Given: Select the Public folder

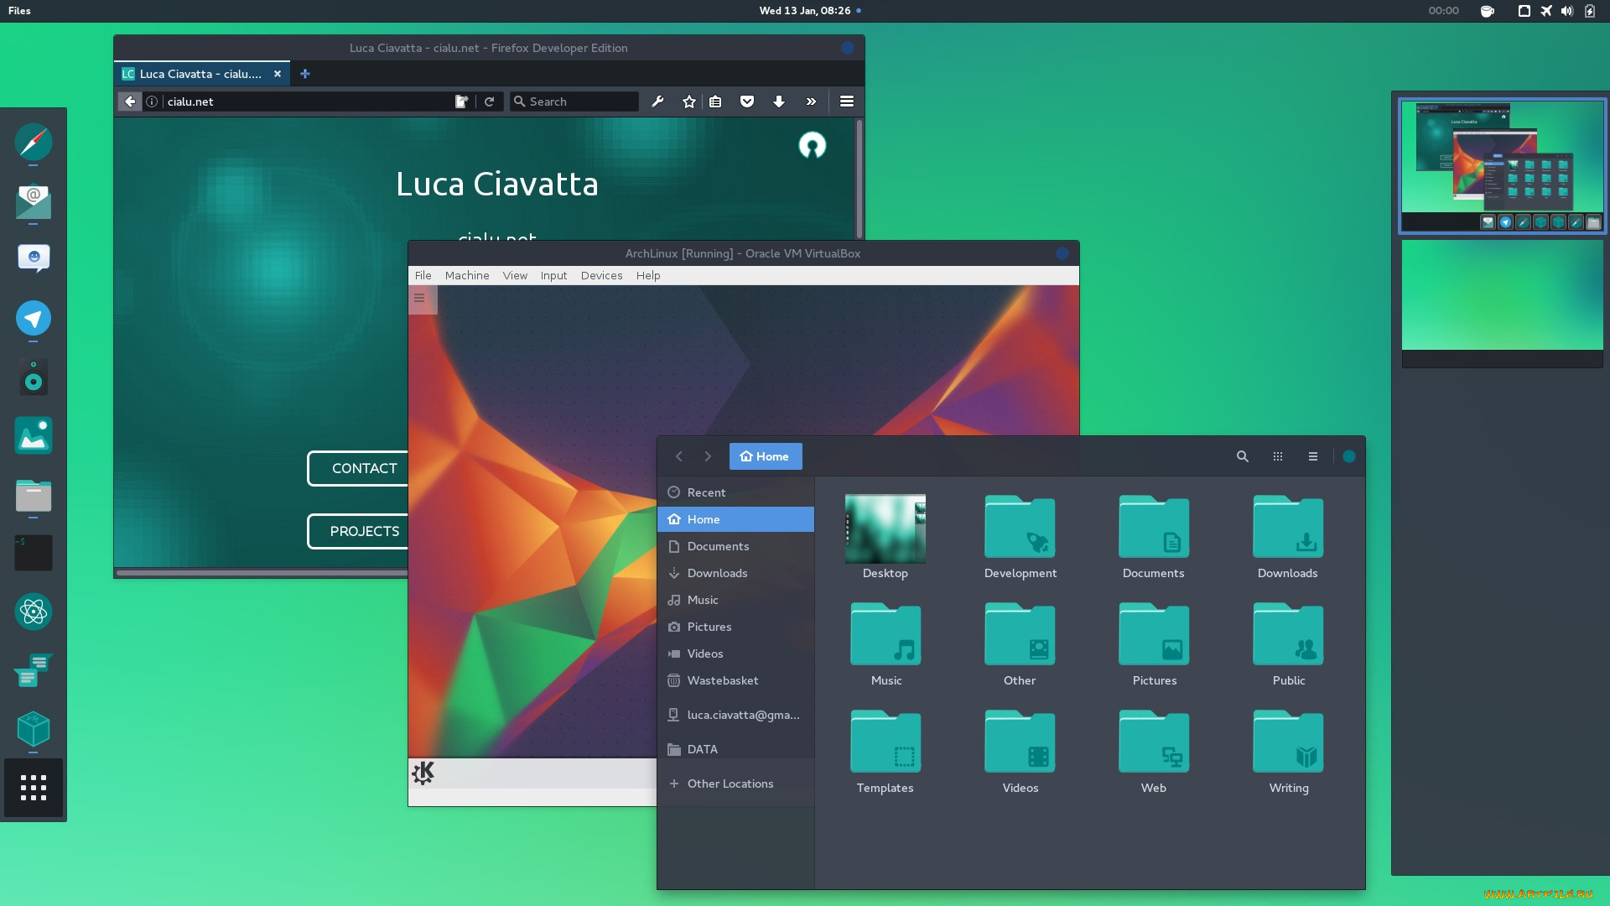Looking at the screenshot, I should coord(1288,644).
